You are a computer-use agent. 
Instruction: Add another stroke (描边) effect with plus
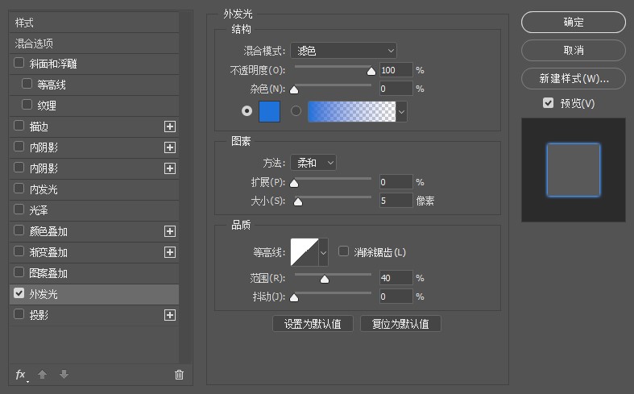tap(170, 126)
